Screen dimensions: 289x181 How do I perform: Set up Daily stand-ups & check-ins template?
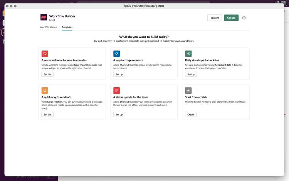click(x=191, y=74)
